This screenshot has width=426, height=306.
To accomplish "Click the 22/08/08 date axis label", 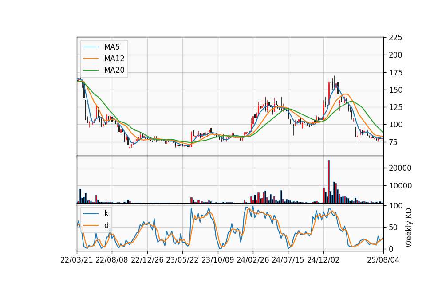I will [112, 260].
